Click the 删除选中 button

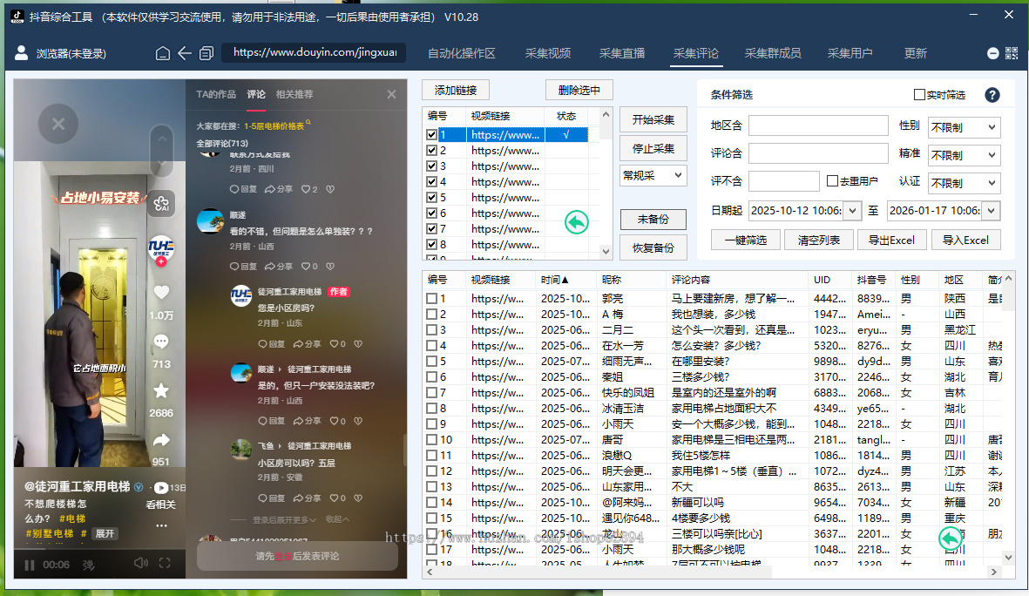[579, 90]
